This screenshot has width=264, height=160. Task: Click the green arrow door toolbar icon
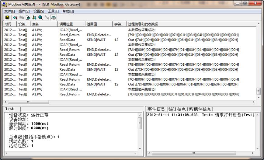click(15, 18)
